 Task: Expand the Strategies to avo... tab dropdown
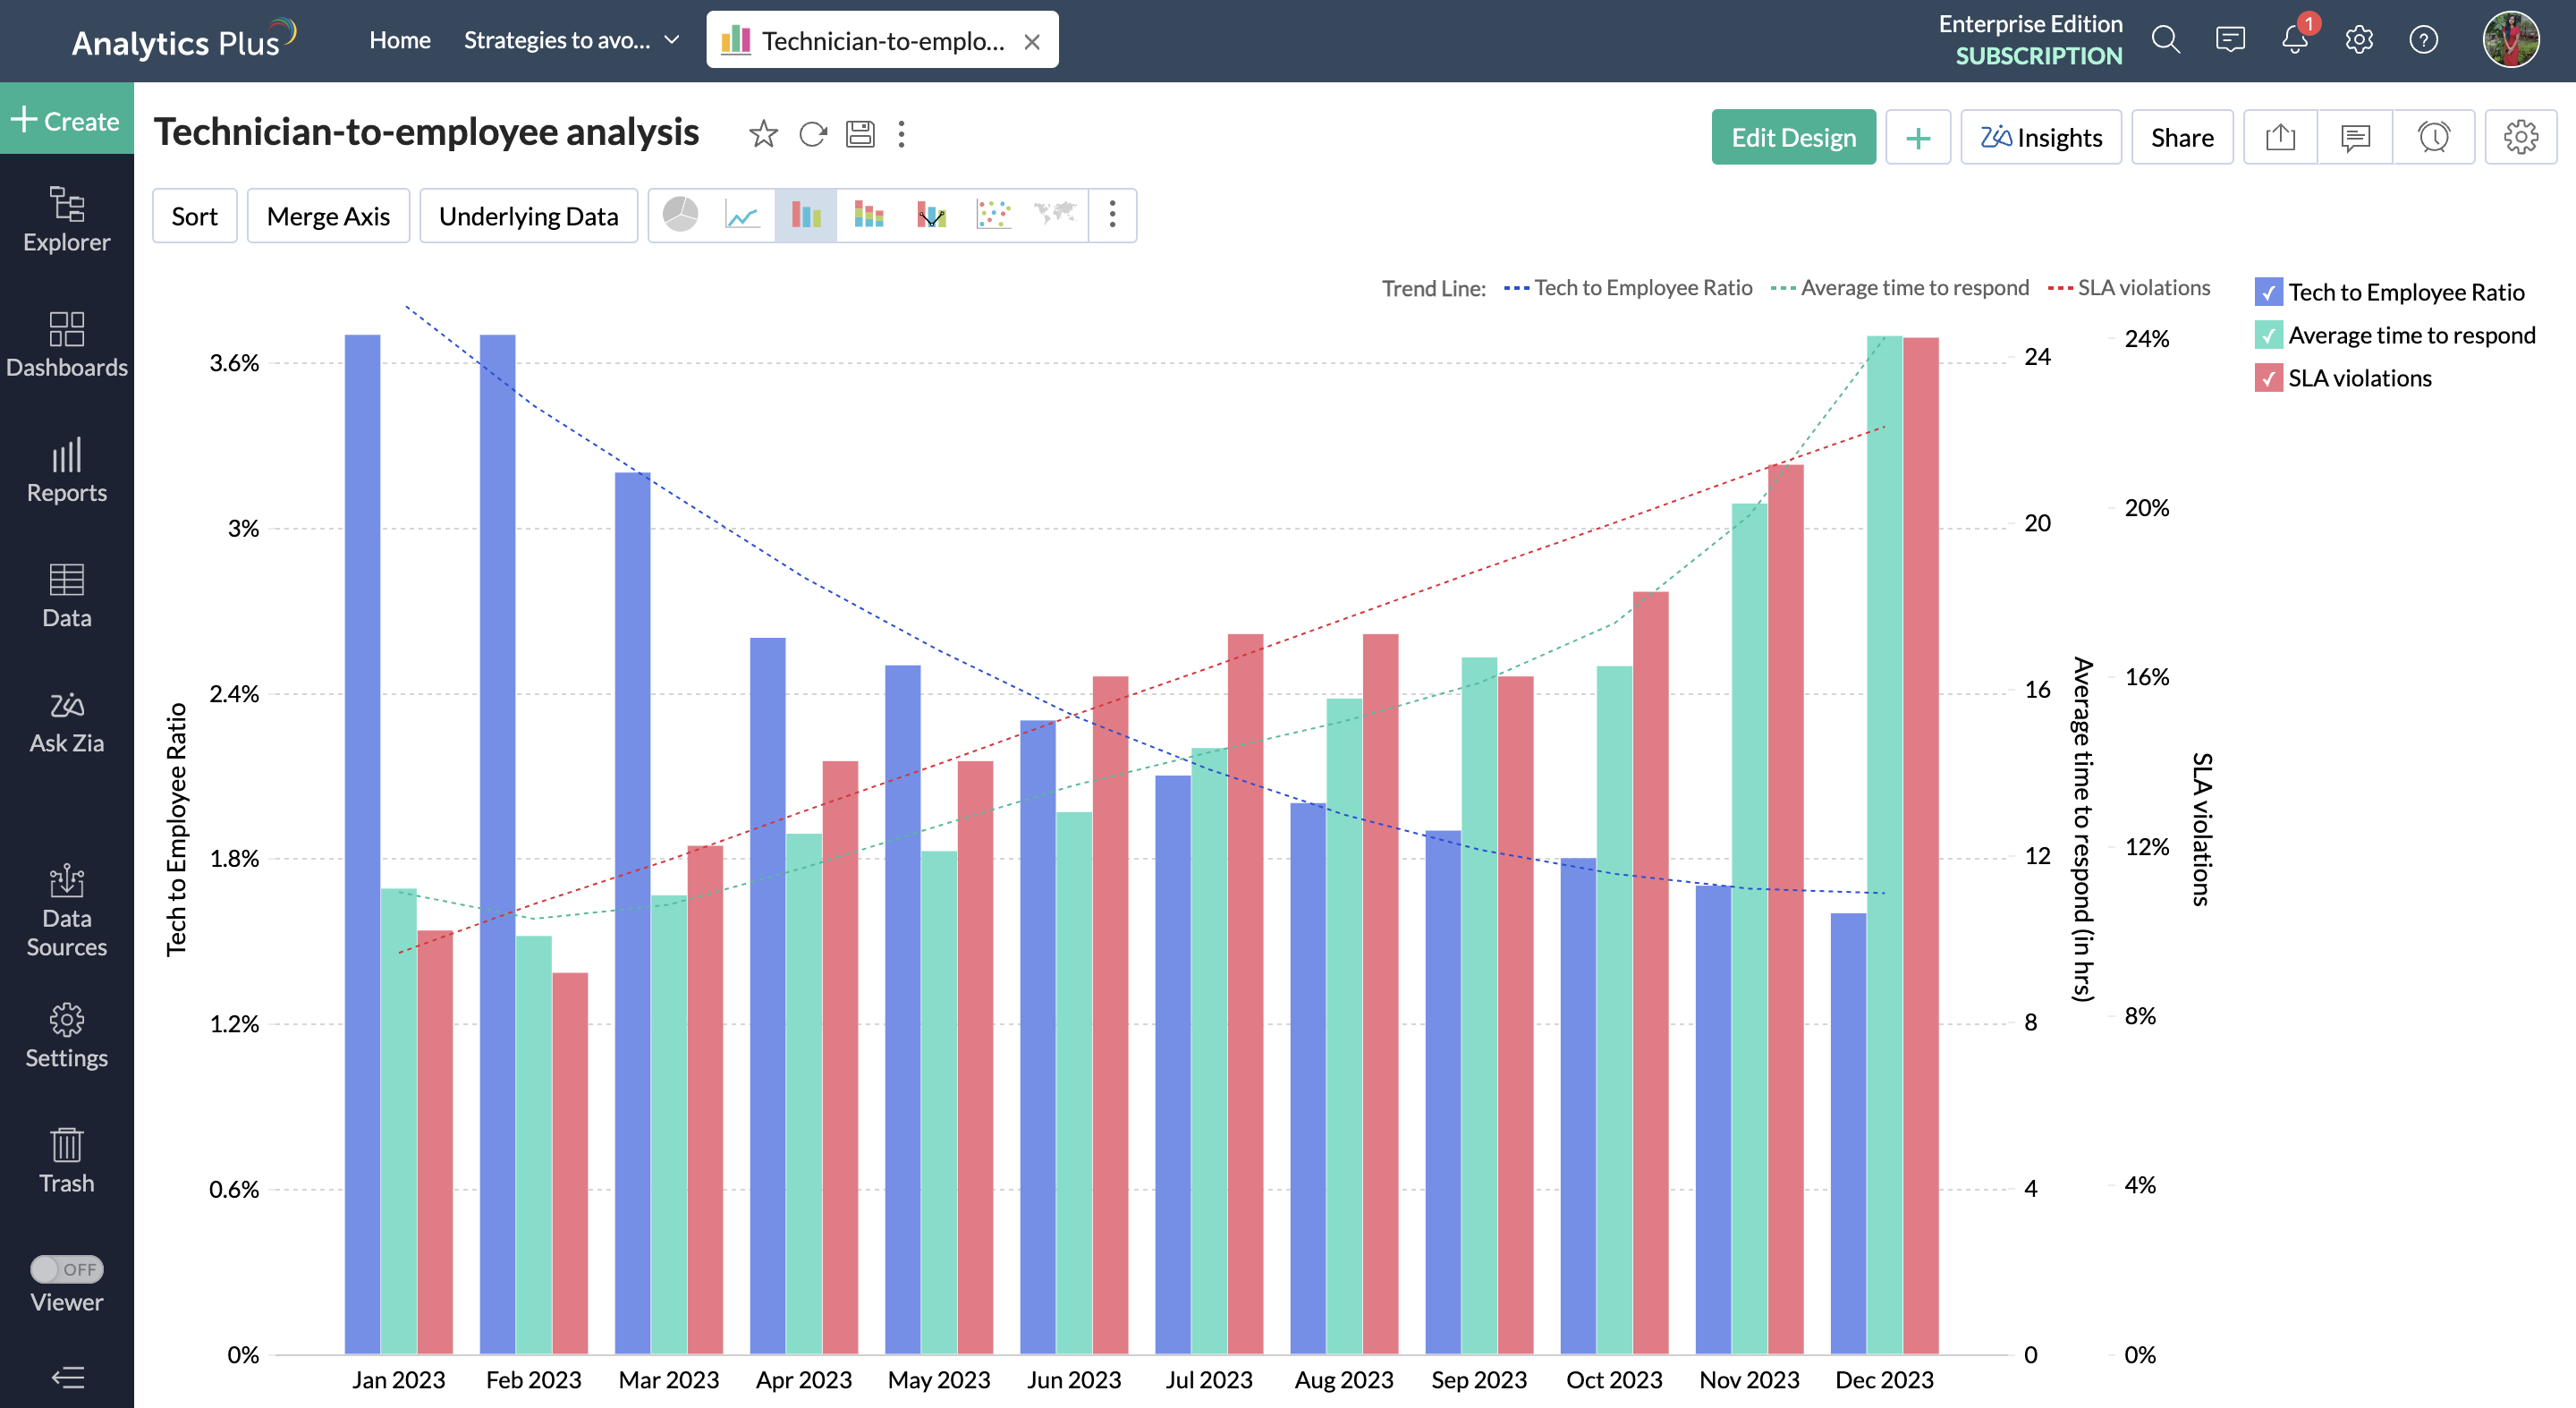click(x=673, y=40)
